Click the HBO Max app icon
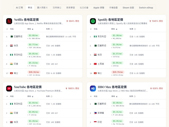This screenshot has width=169, height=127. tap(93, 88)
